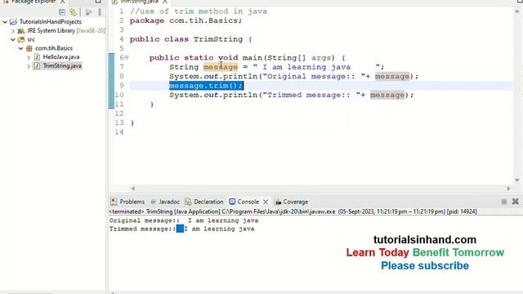
Task: Click the string " I am learning java" on line 7
Action: click(316, 67)
